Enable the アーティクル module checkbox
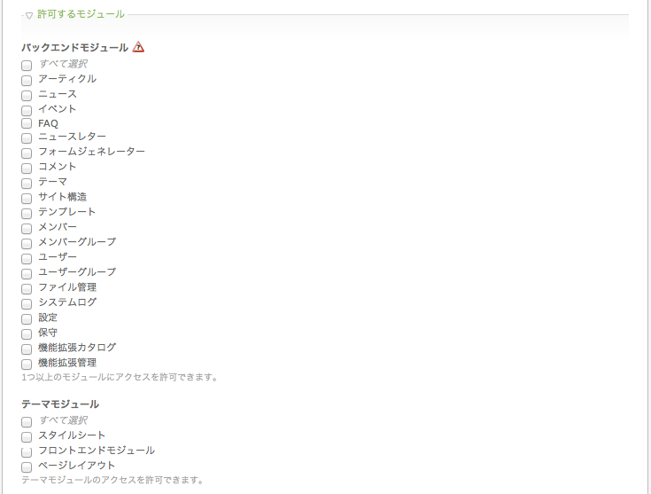This screenshot has width=651, height=494. [27, 80]
